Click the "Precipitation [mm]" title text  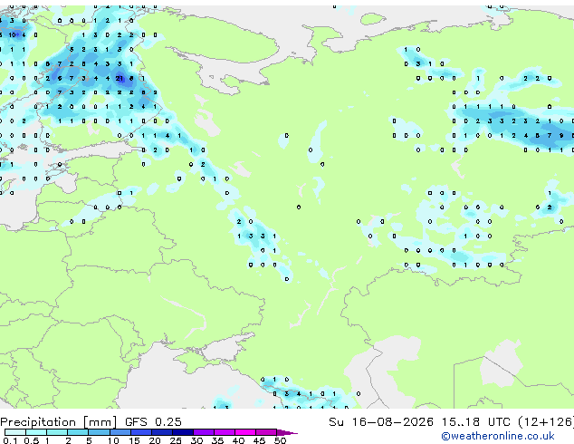[59, 422]
